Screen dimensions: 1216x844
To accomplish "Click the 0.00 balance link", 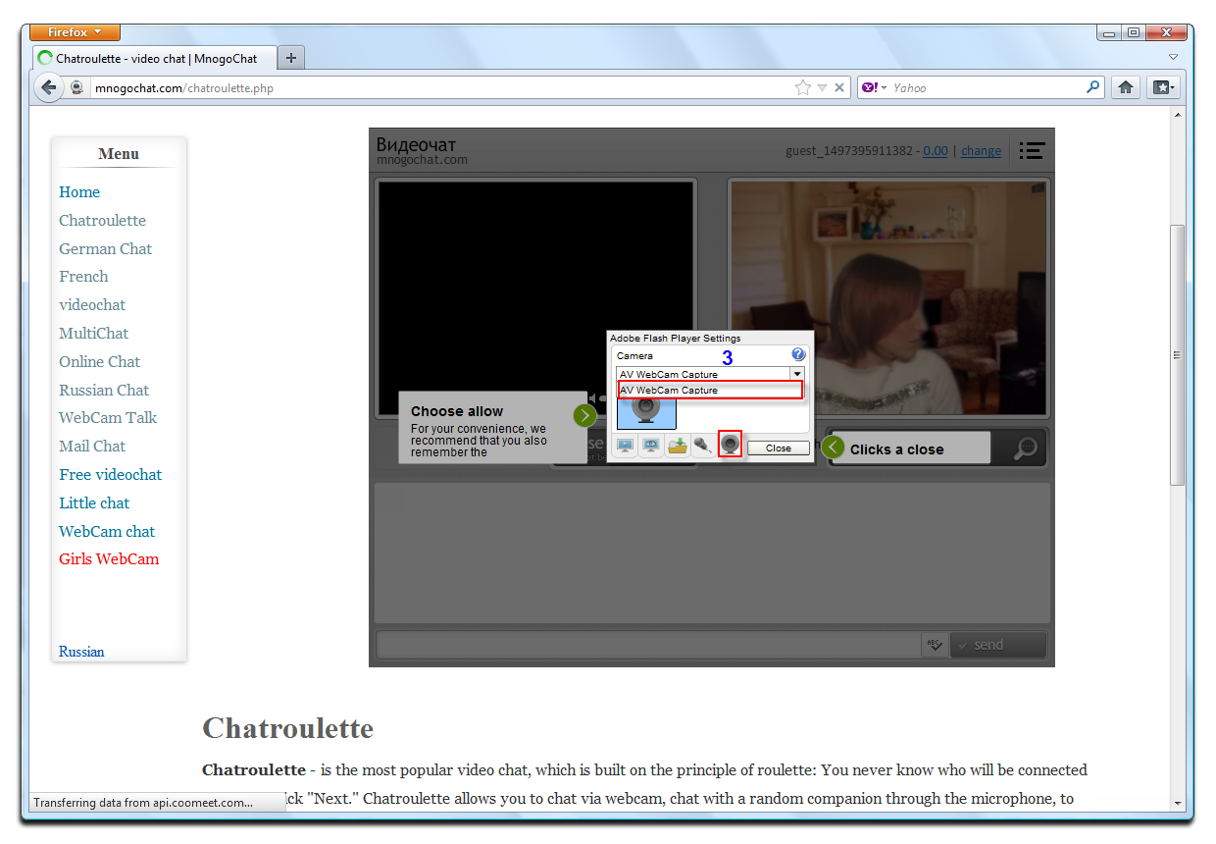I will [936, 151].
